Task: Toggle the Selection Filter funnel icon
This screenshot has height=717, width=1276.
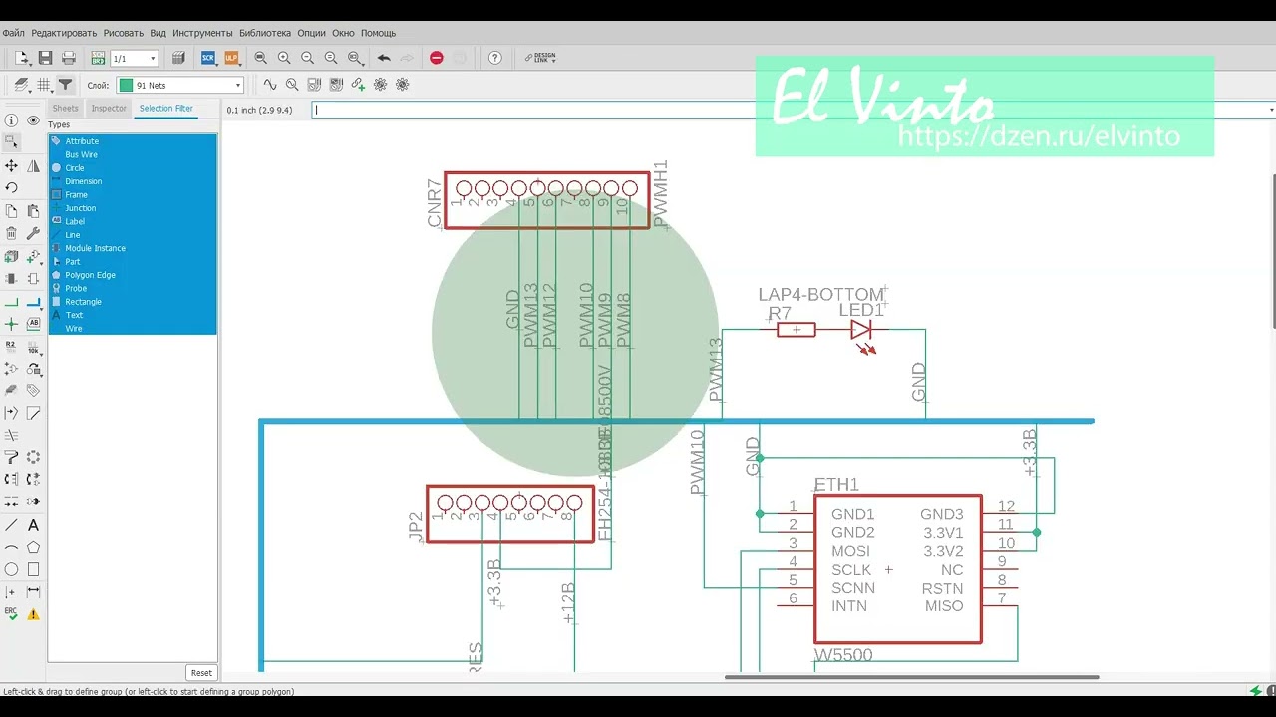Action: (65, 85)
